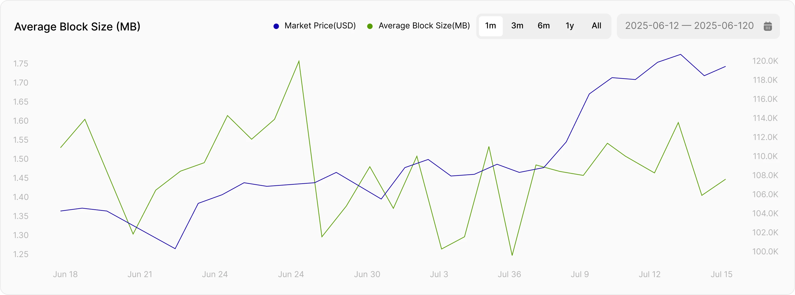Viewport: 795px width, 295px height.
Task: Select the 6m time range button
Action: [544, 26]
